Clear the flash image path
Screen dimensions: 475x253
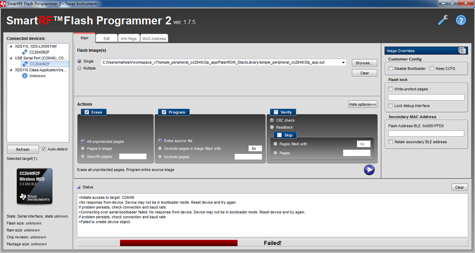pyautogui.click(x=365, y=73)
